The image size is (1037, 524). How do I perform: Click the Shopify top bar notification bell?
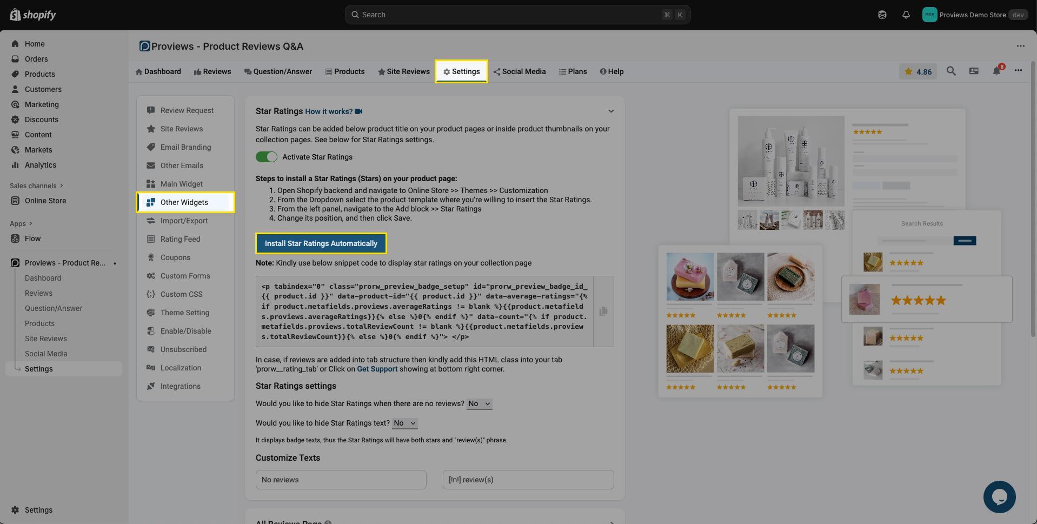pyautogui.click(x=906, y=15)
